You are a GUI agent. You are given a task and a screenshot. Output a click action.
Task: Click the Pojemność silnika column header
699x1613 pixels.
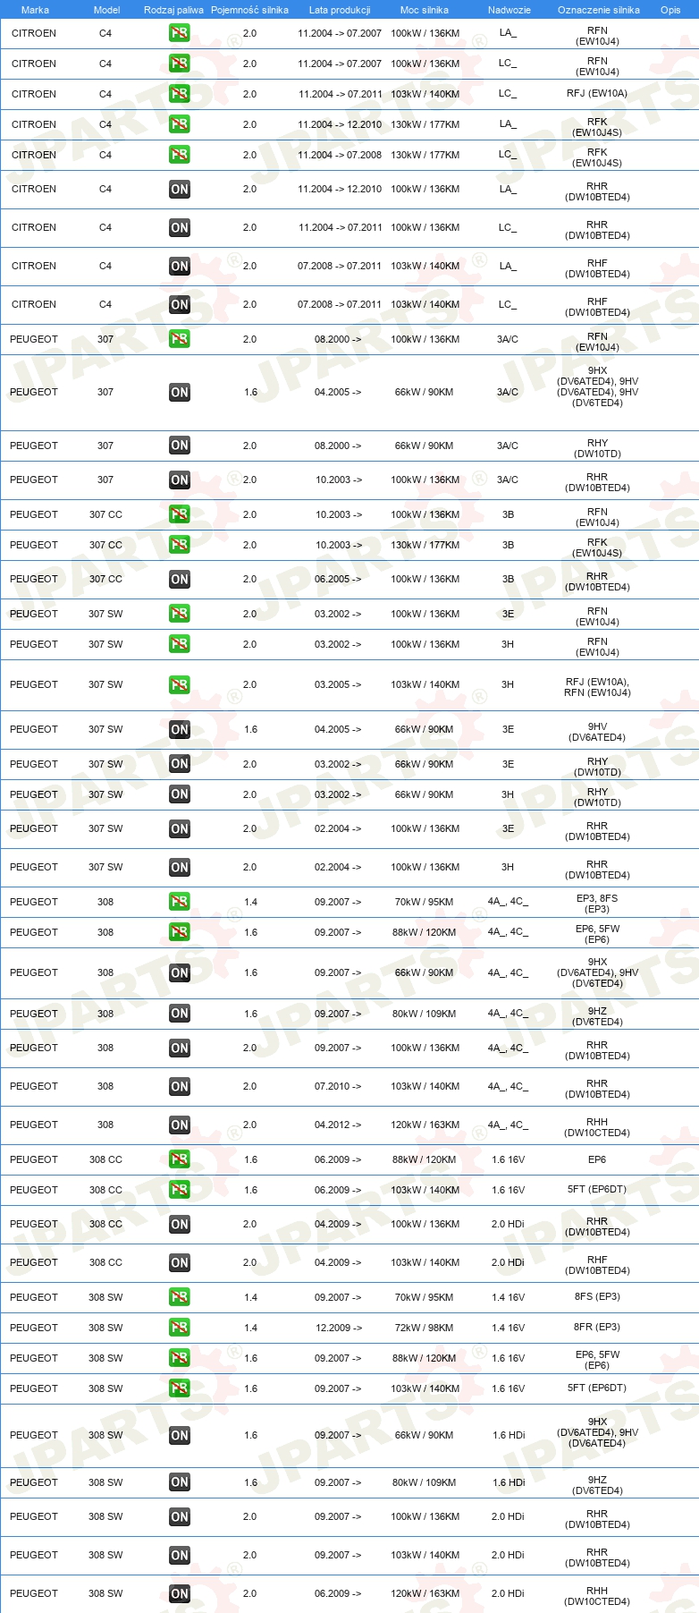coord(249,10)
